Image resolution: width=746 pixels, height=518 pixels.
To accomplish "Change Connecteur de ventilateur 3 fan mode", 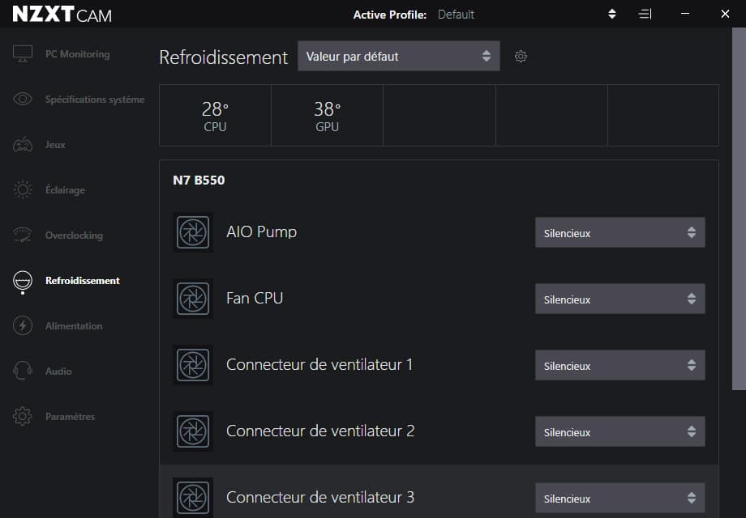I will pyautogui.click(x=620, y=498).
